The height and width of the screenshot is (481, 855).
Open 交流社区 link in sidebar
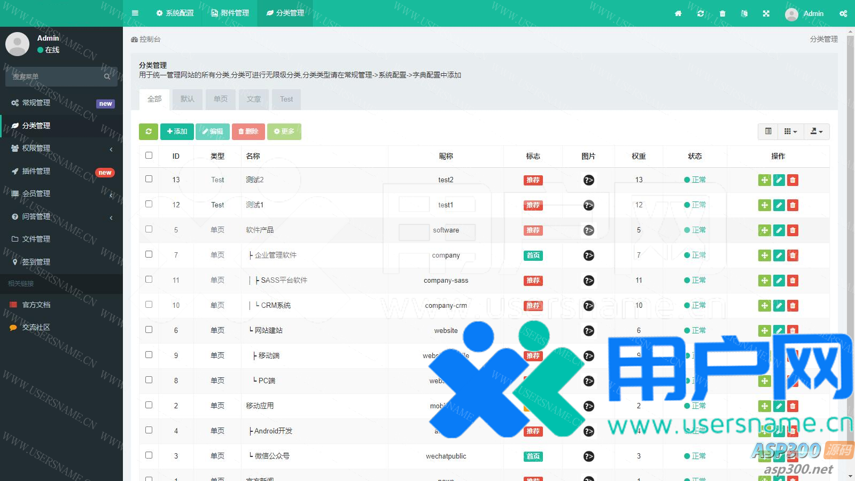tap(61, 327)
